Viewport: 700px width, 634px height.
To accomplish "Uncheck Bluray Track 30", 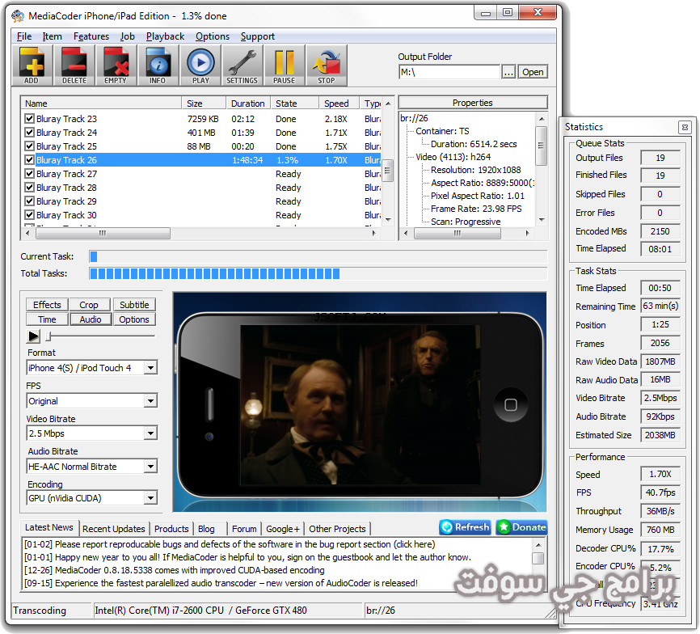I will (29, 215).
